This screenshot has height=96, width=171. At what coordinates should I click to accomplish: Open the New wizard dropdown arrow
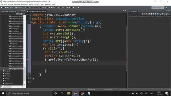pyautogui.click(x=3, y=7)
